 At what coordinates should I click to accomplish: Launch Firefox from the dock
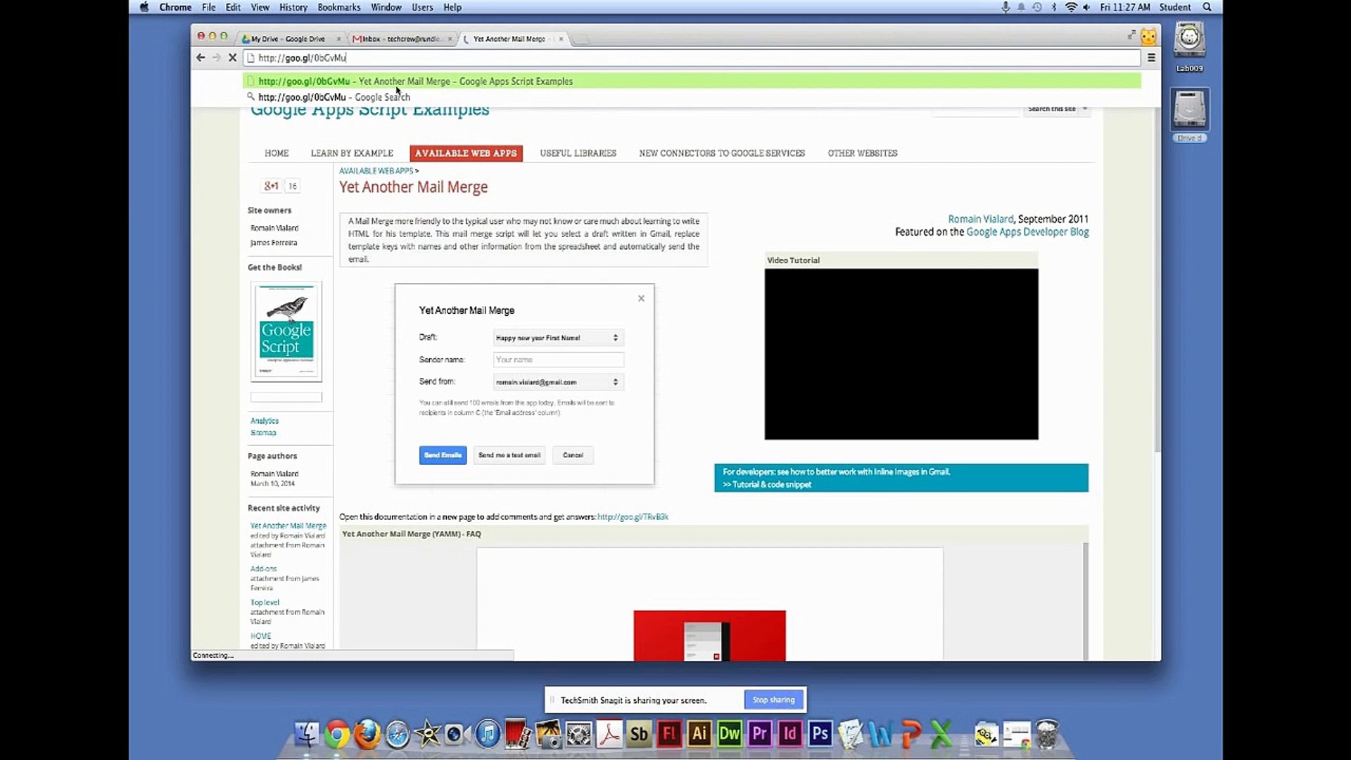click(367, 735)
